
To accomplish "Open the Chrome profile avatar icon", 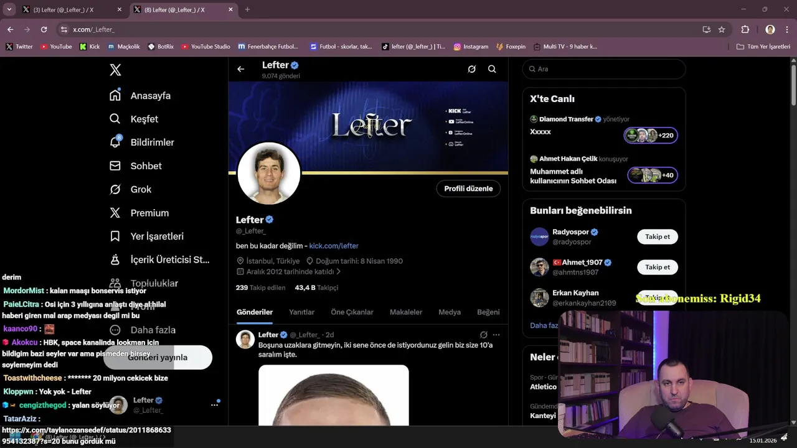I will 770,29.
